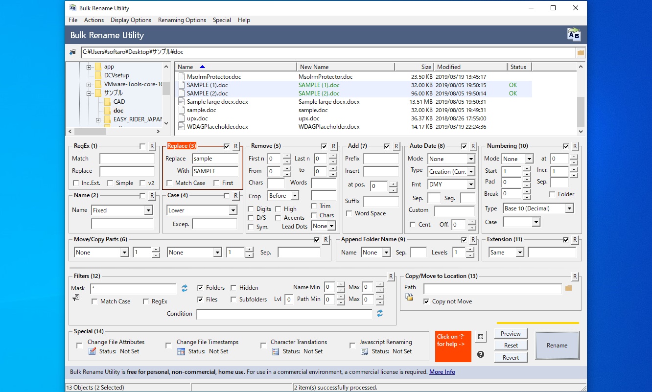Reset Filters section with its R button
The image size is (652, 392).
pyautogui.click(x=391, y=277)
